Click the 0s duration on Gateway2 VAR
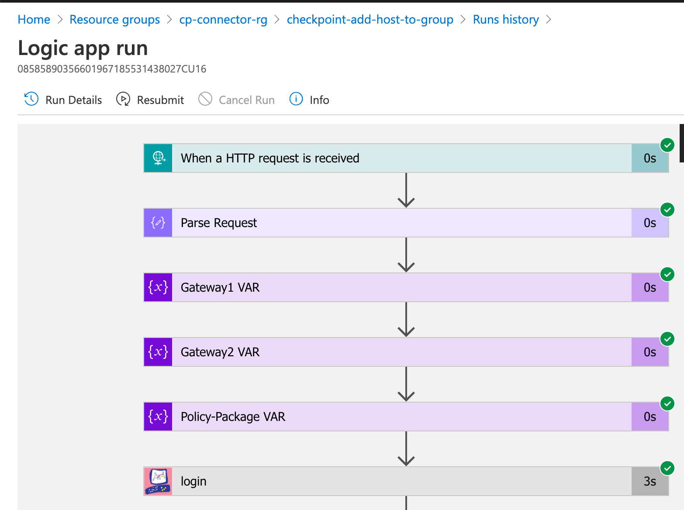The width and height of the screenshot is (684, 510). [x=650, y=352]
